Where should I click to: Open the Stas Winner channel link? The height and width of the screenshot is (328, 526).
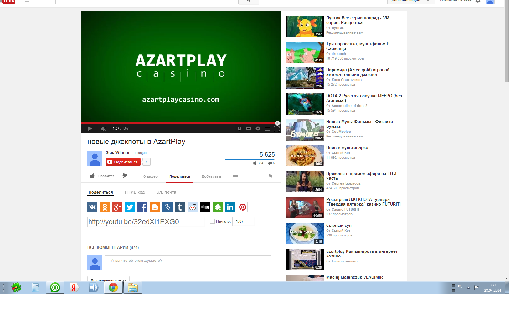pyautogui.click(x=118, y=152)
